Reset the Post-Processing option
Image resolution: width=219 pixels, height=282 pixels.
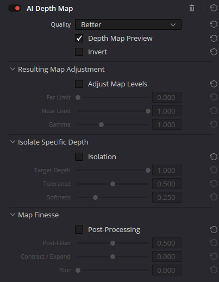[214, 230]
